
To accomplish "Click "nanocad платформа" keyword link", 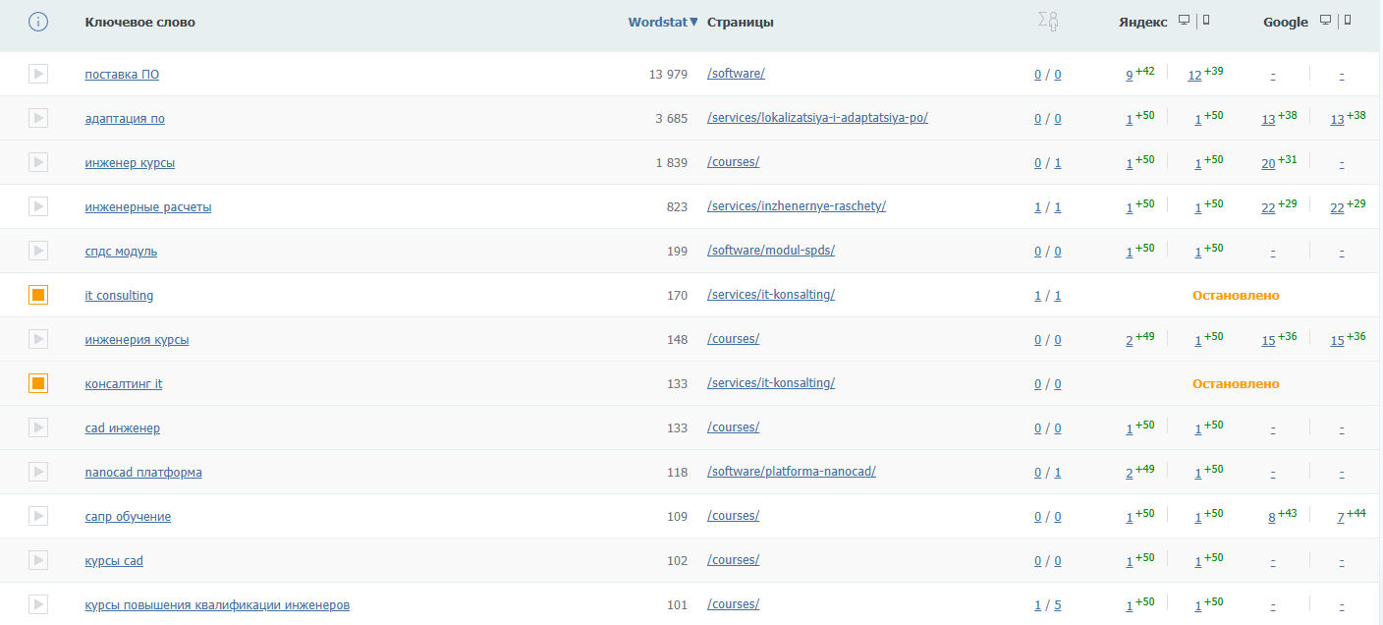I will click(x=143, y=473).
